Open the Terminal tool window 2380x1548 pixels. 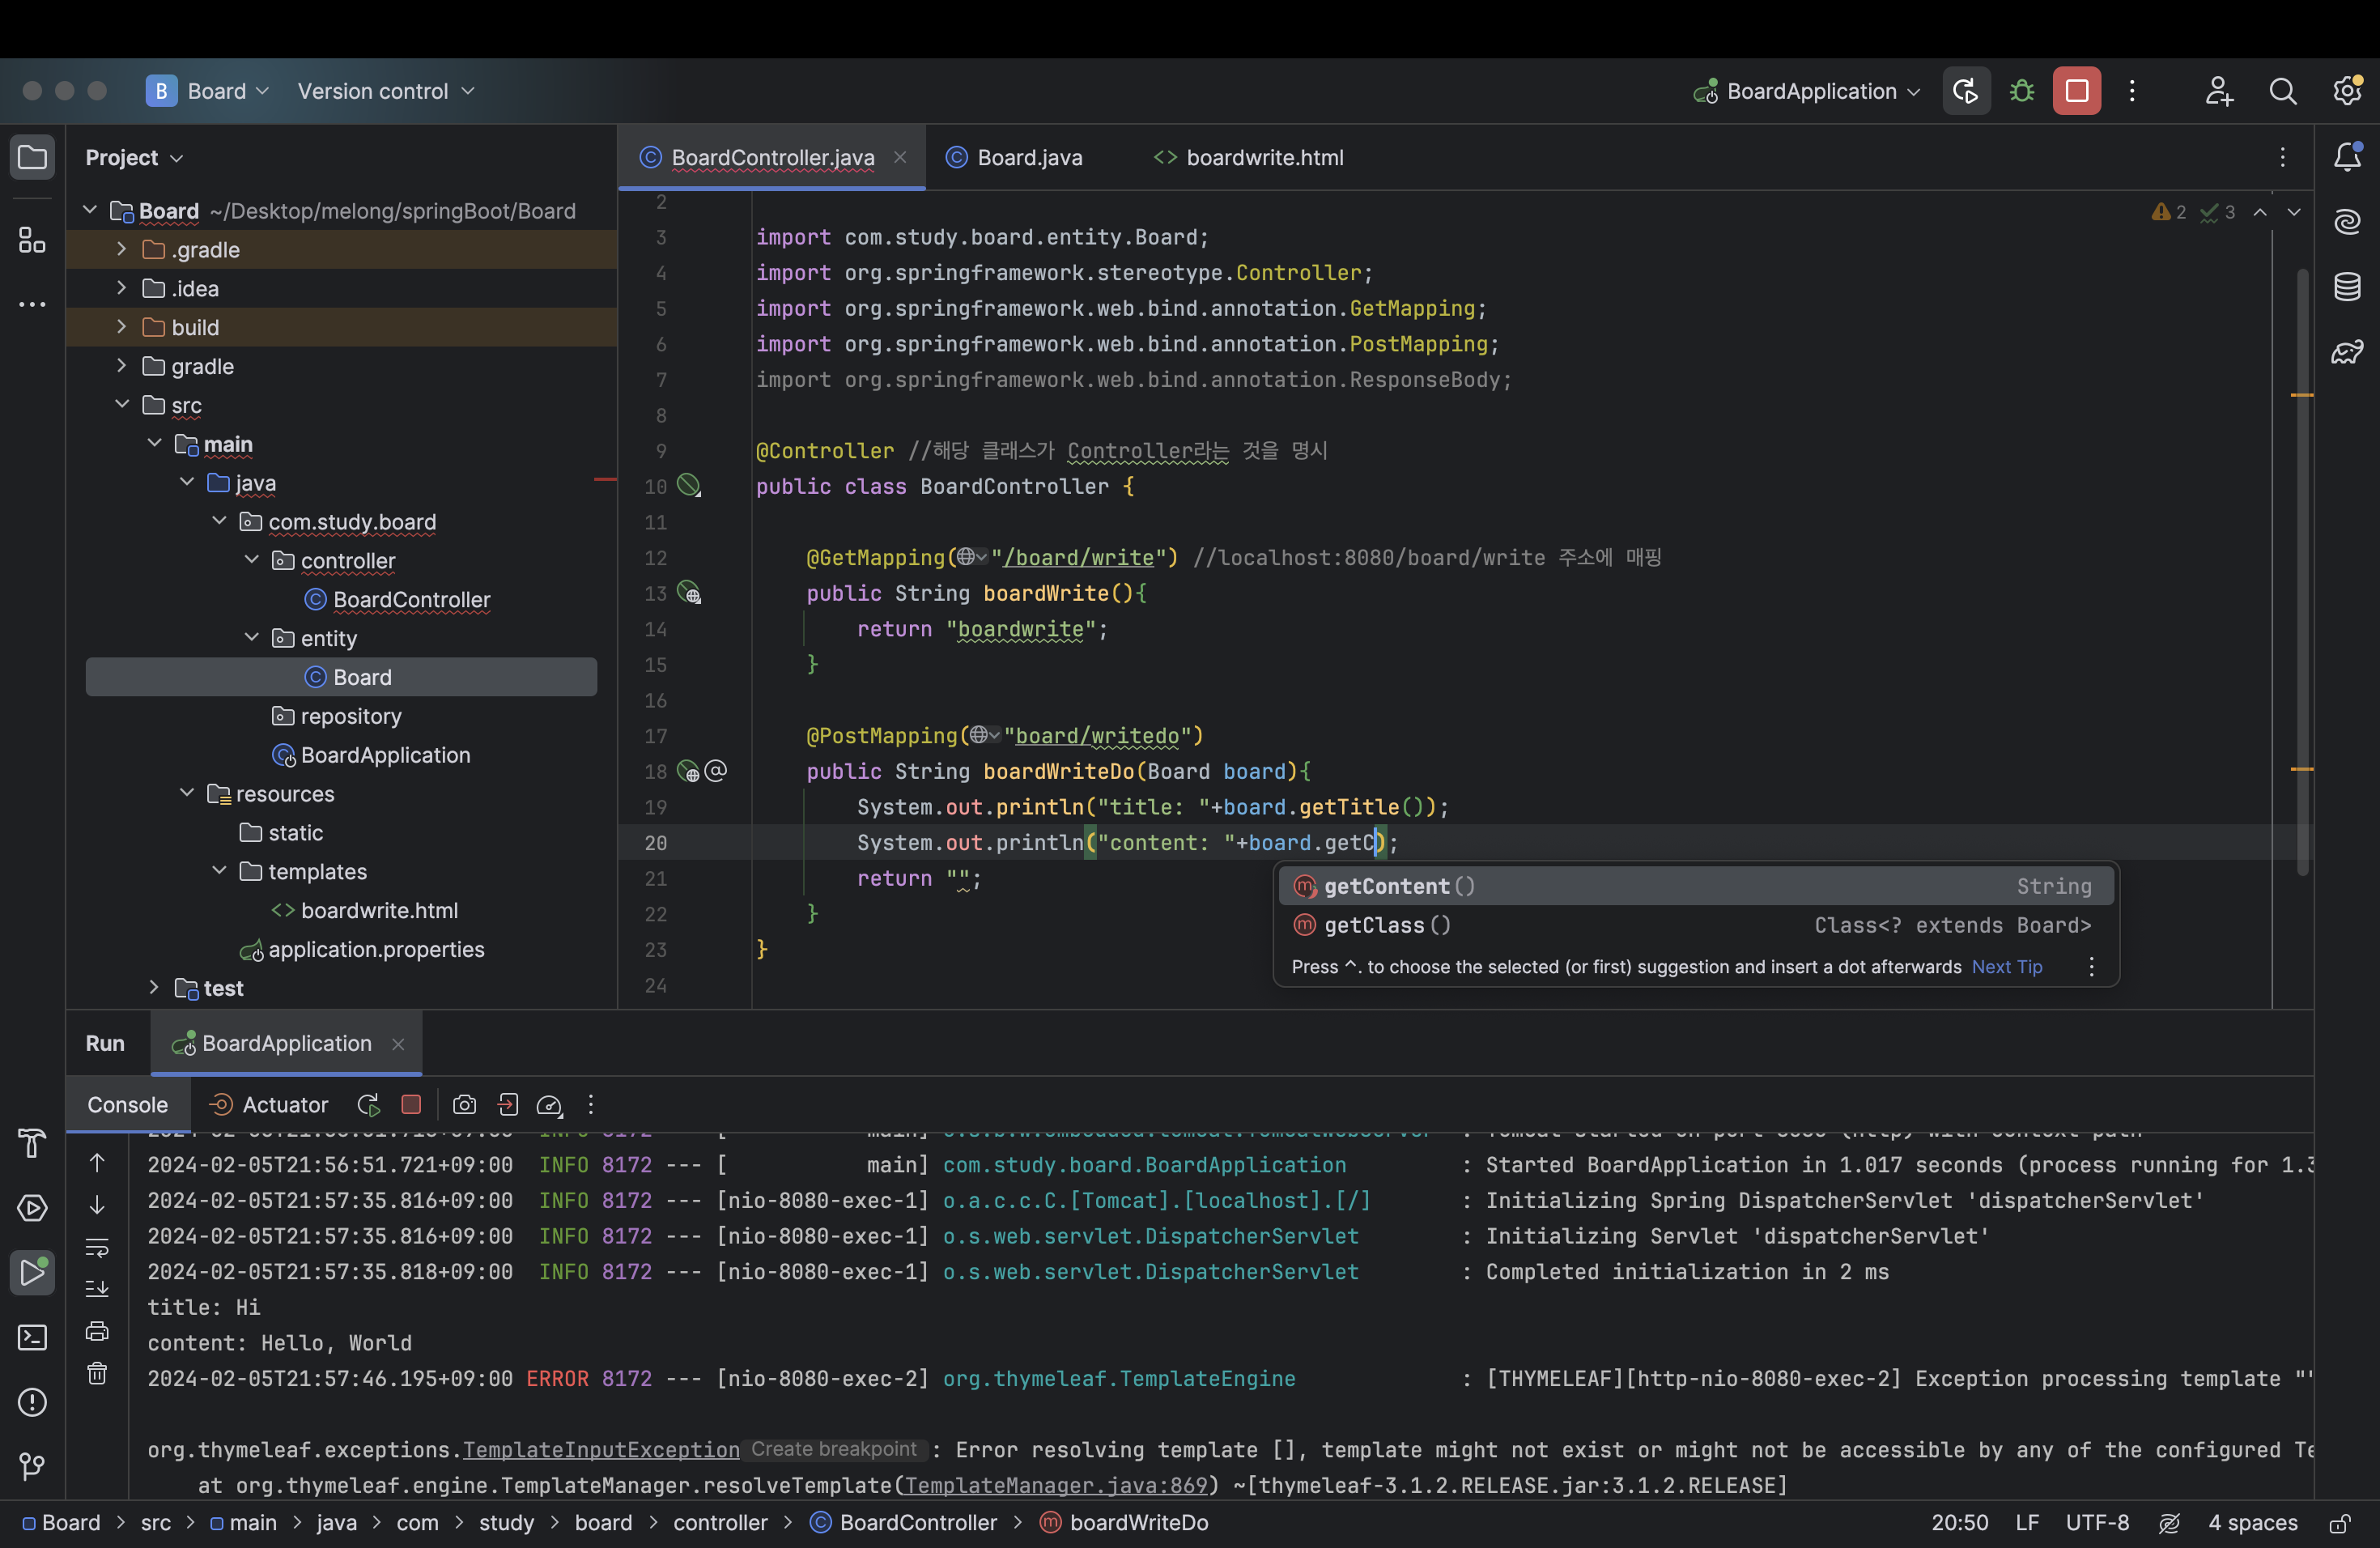tap(32, 1337)
